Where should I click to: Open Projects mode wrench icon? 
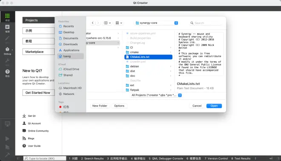click(x=7, y=60)
